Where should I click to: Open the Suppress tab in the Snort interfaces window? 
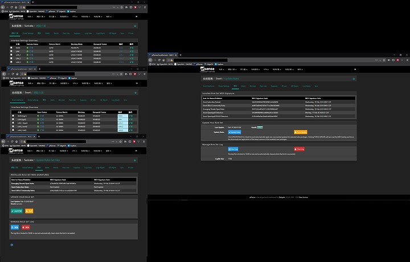point(83,100)
